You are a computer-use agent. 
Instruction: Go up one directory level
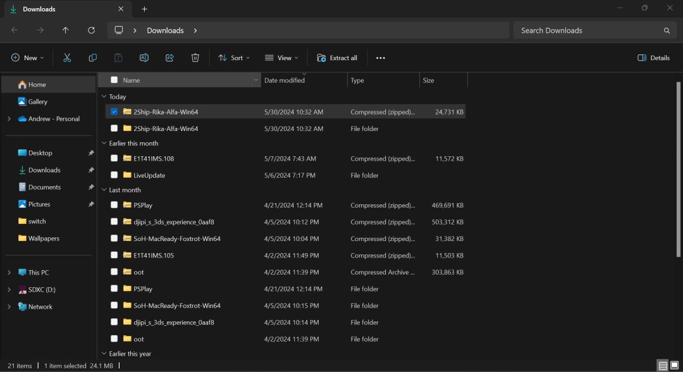point(66,30)
